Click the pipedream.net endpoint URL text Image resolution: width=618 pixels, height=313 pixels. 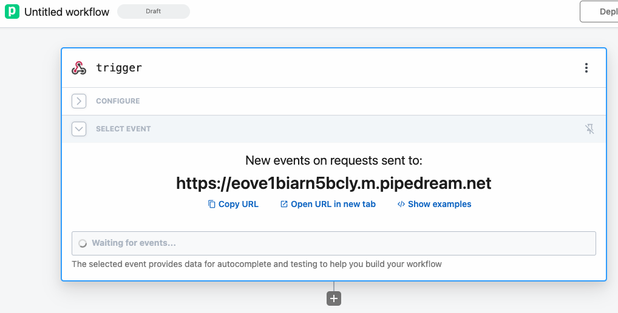(334, 183)
